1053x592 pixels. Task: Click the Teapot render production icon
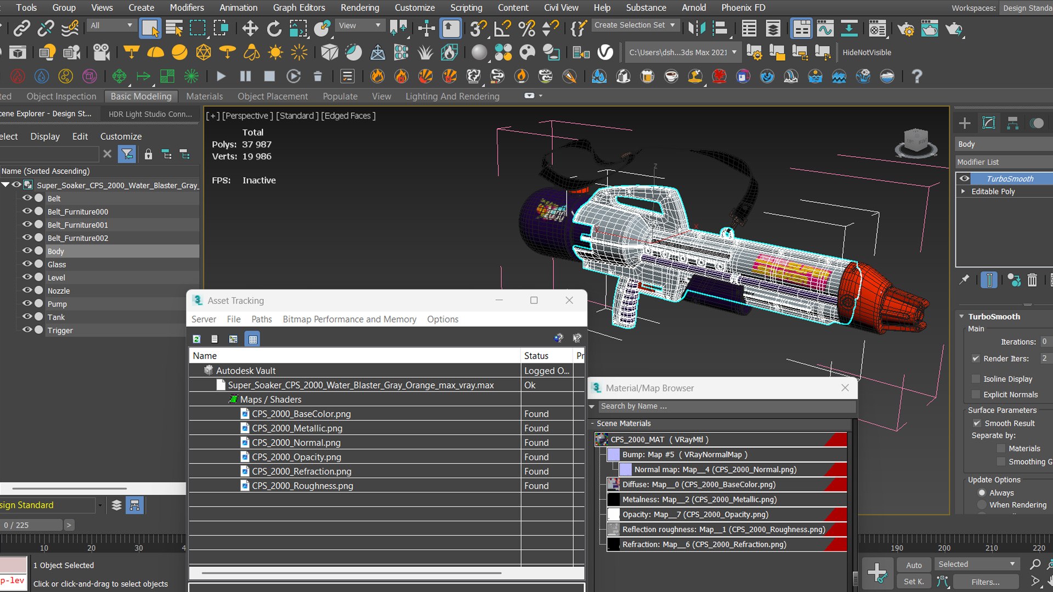coord(954,28)
